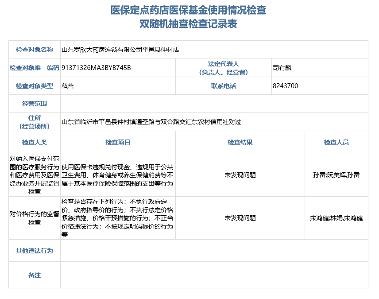
Task: Click 未发现问题 in the 医保卡 row
Action: 240,175
